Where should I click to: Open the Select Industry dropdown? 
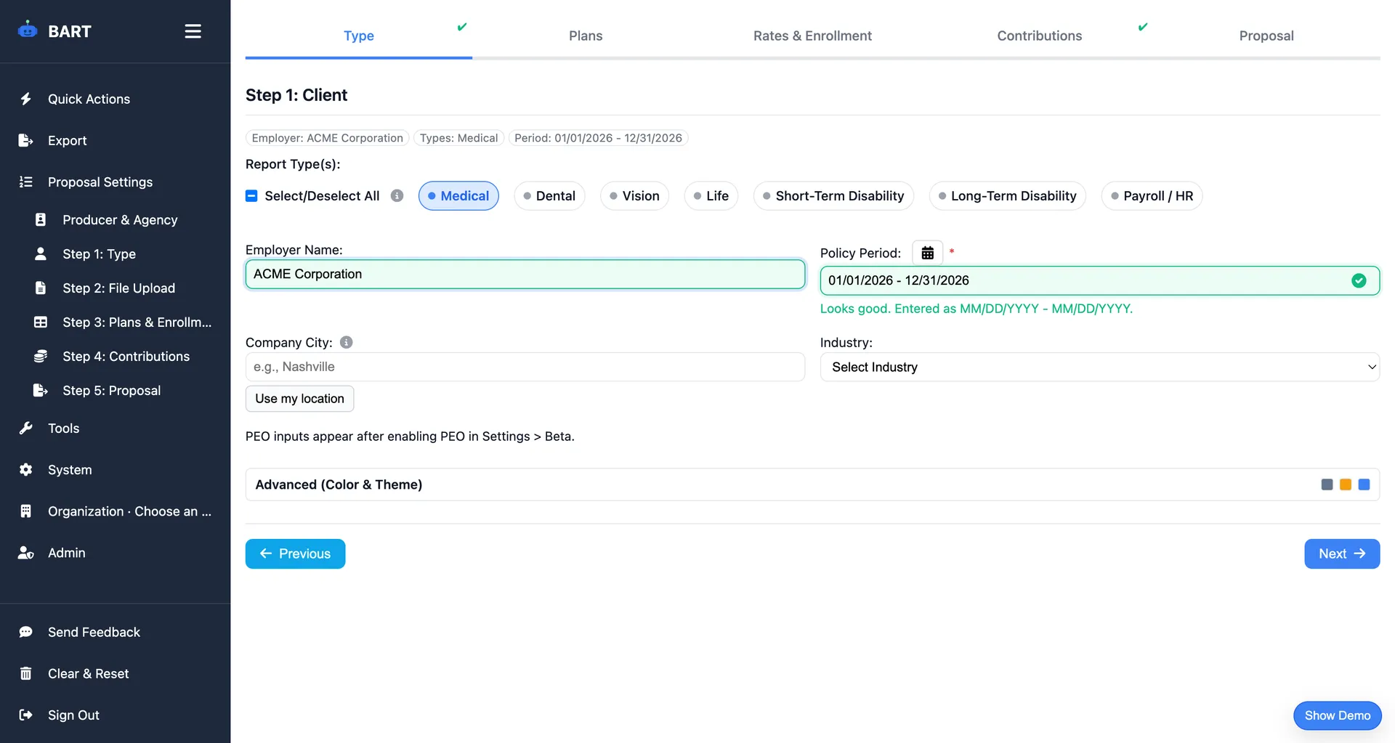1099,367
